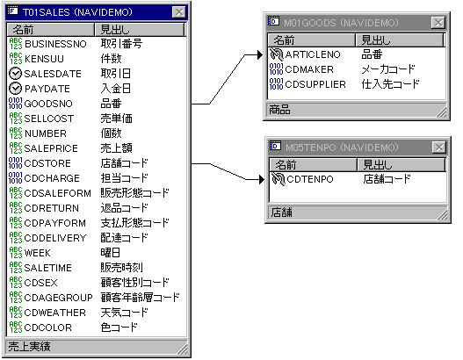Click the date clock icon beside SALESDATE
The width and height of the screenshot is (463, 360).
[15, 74]
